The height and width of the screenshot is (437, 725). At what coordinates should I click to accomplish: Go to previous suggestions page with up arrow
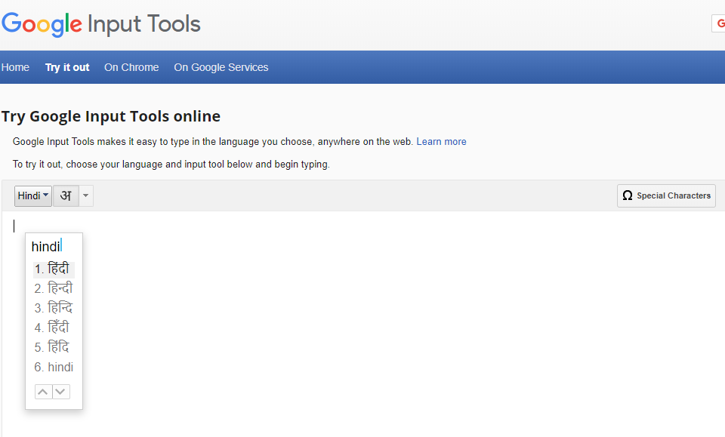click(x=43, y=392)
